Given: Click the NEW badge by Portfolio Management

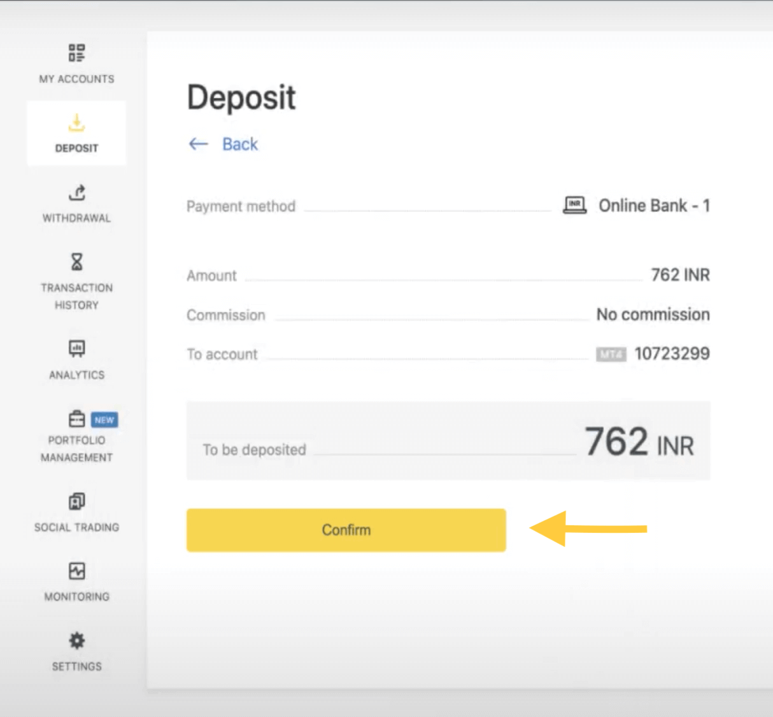Looking at the screenshot, I should 104,420.
